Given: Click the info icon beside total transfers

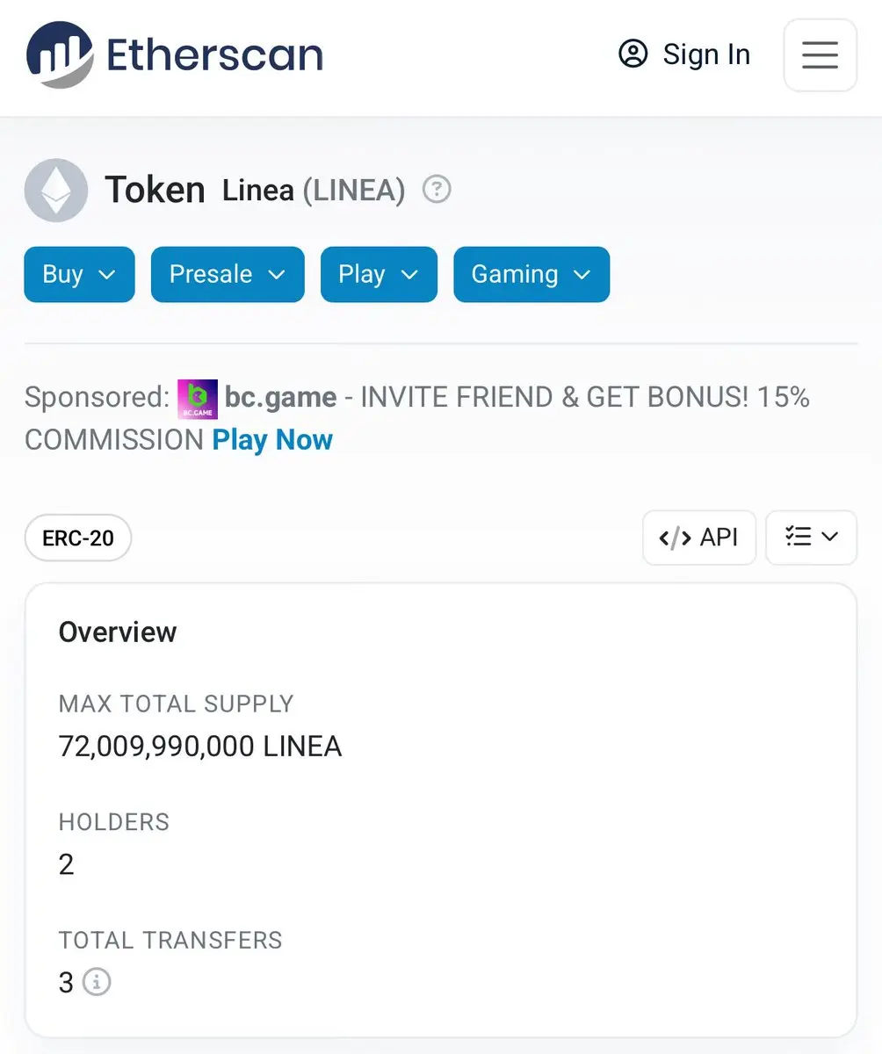Looking at the screenshot, I should (x=97, y=981).
